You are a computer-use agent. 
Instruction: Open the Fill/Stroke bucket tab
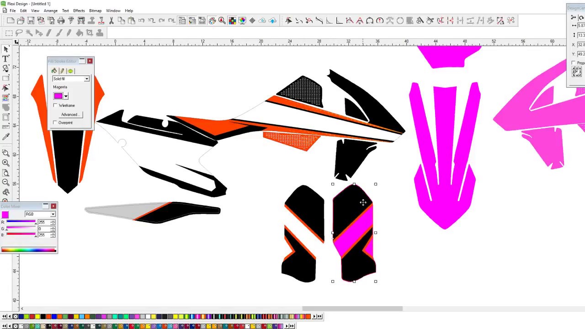point(54,71)
